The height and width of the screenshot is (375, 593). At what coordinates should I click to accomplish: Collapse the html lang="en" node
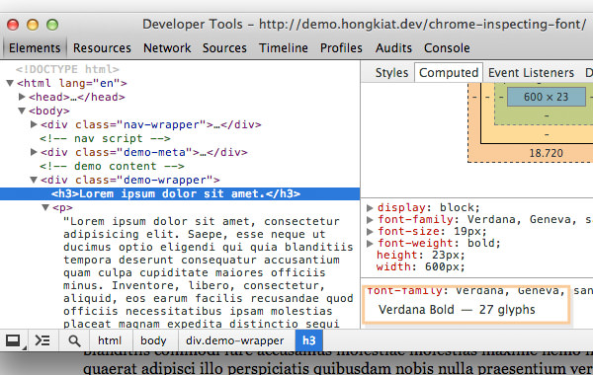click(10, 83)
